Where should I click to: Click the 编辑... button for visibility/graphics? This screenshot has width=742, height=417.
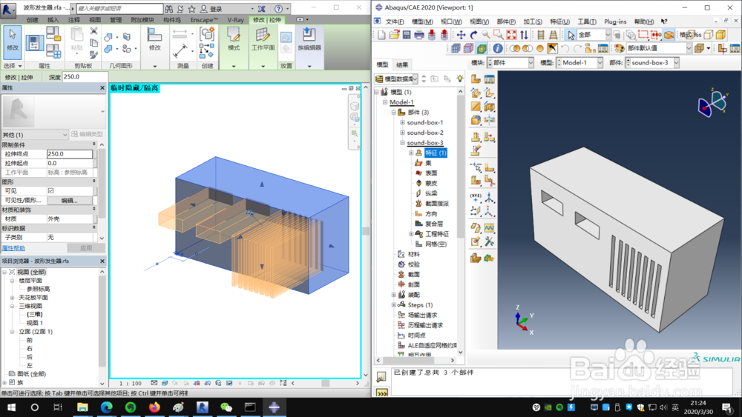coord(70,200)
